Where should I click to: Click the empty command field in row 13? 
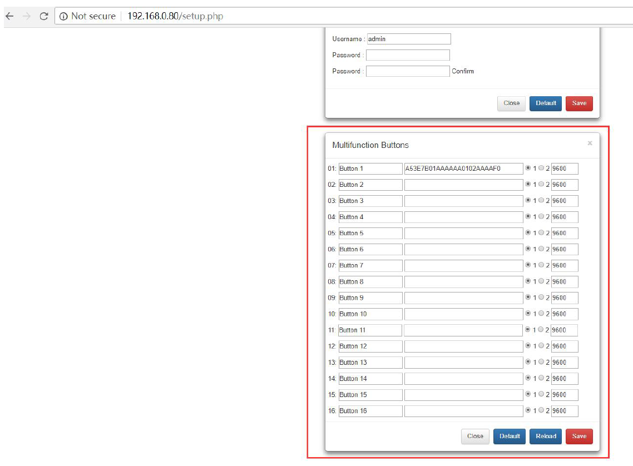pos(463,363)
